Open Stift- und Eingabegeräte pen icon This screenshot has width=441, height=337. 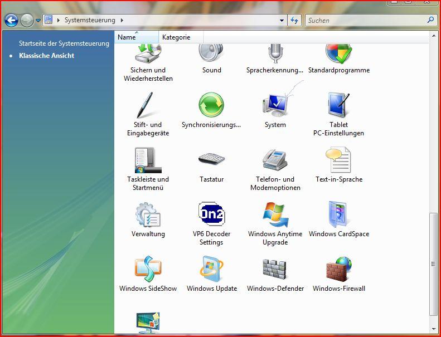(146, 105)
